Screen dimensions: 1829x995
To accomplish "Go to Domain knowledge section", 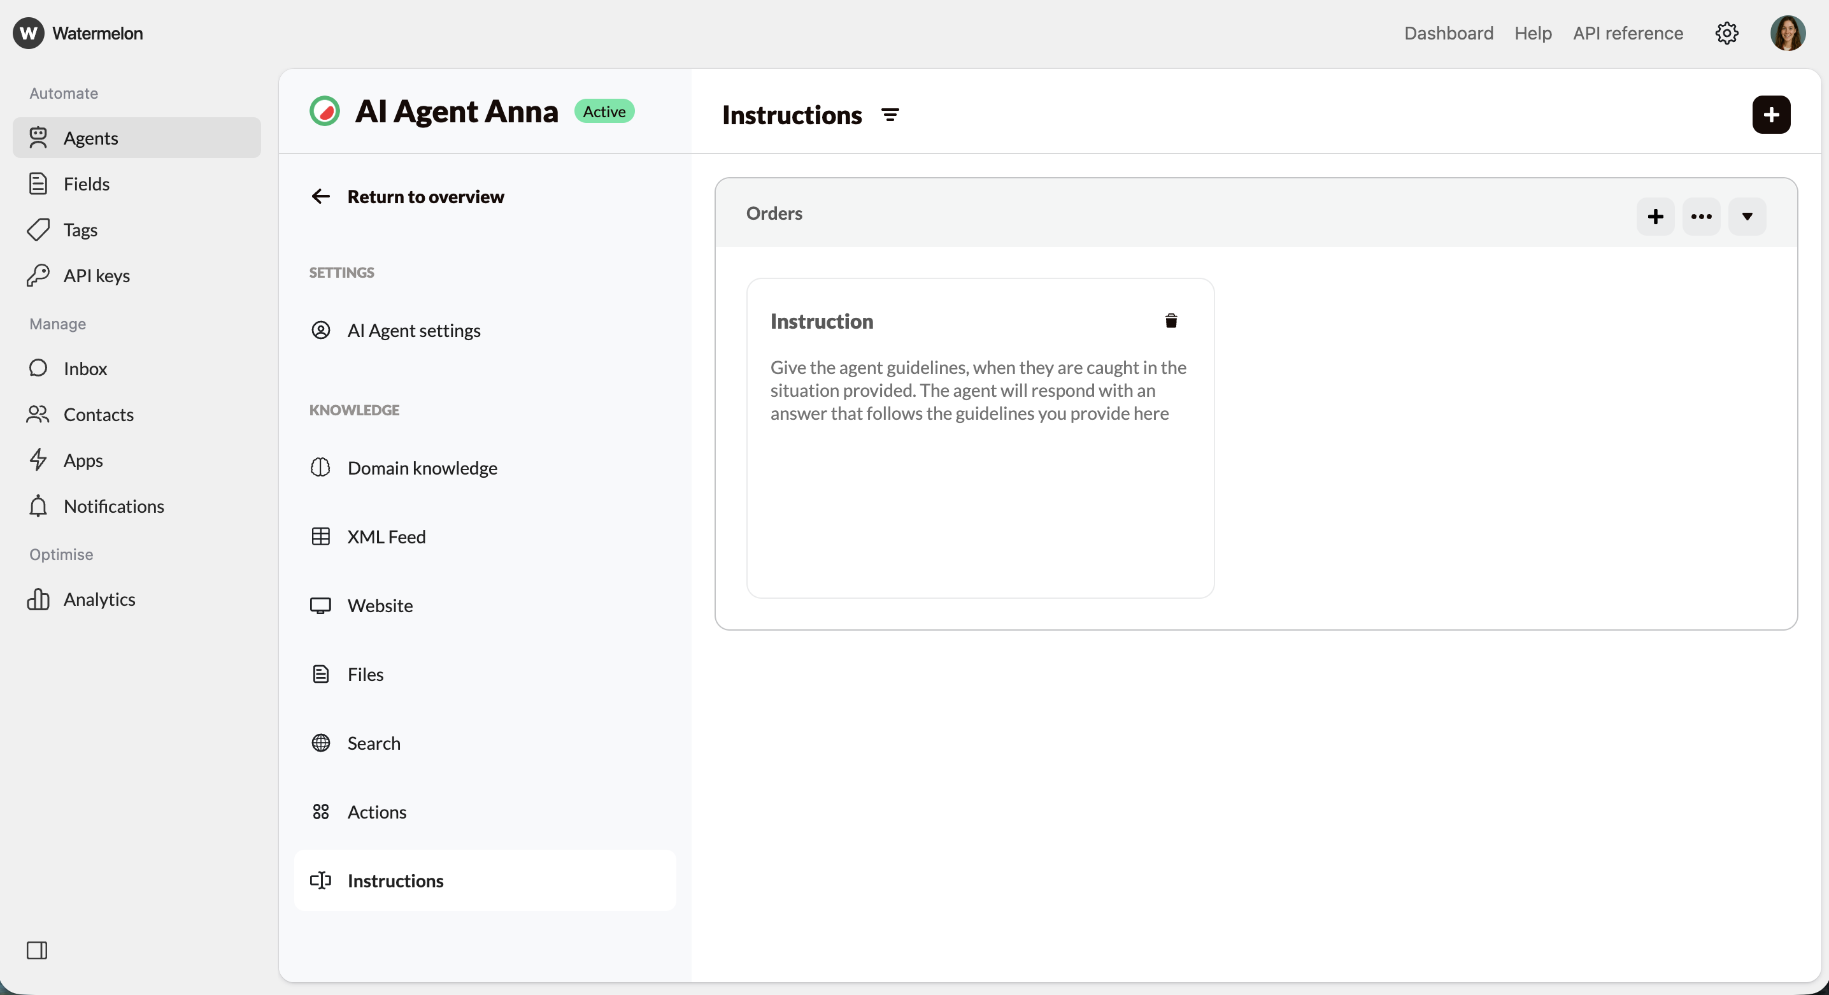I will click(x=422, y=468).
